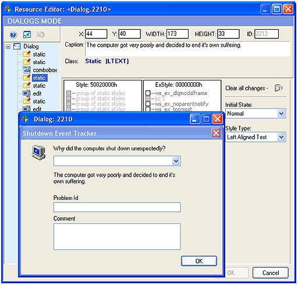Click the first edit control icon in tree
Viewport: 298px width, 285px height.
(x=26, y=93)
